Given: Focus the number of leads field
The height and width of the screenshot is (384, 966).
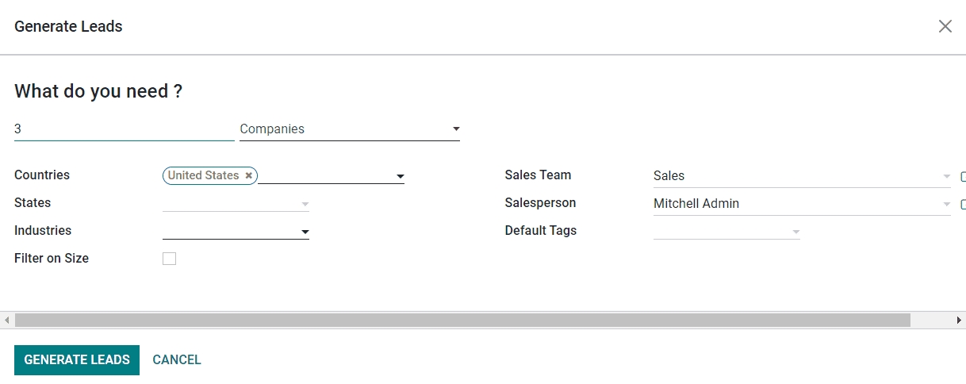Looking at the screenshot, I should click(x=124, y=129).
